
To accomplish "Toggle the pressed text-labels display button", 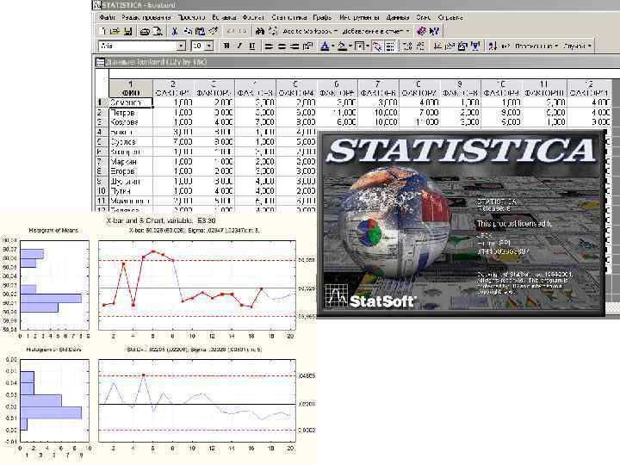I will 377,46.
